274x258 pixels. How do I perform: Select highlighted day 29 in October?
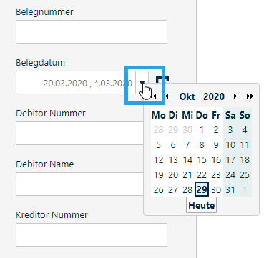point(202,189)
